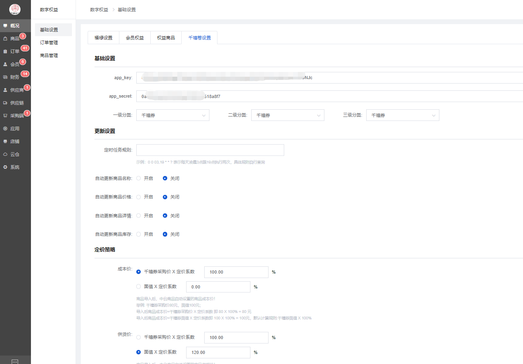
Task: Click into the app_secret field
Action: click(x=330, y=96)
